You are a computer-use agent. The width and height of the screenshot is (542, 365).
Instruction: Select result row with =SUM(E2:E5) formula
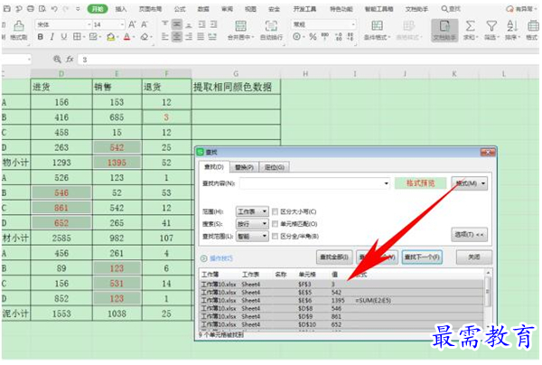pyautogui.click(x=341, y=300)
